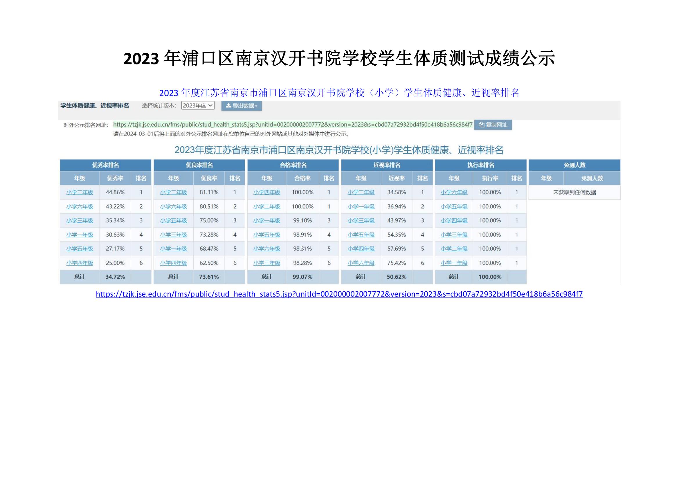Open 小学四年级 link in 合格率排名 table

267,192
